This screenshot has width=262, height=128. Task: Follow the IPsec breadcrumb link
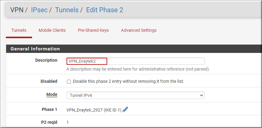pyautogui.click(x=39, y=10)
